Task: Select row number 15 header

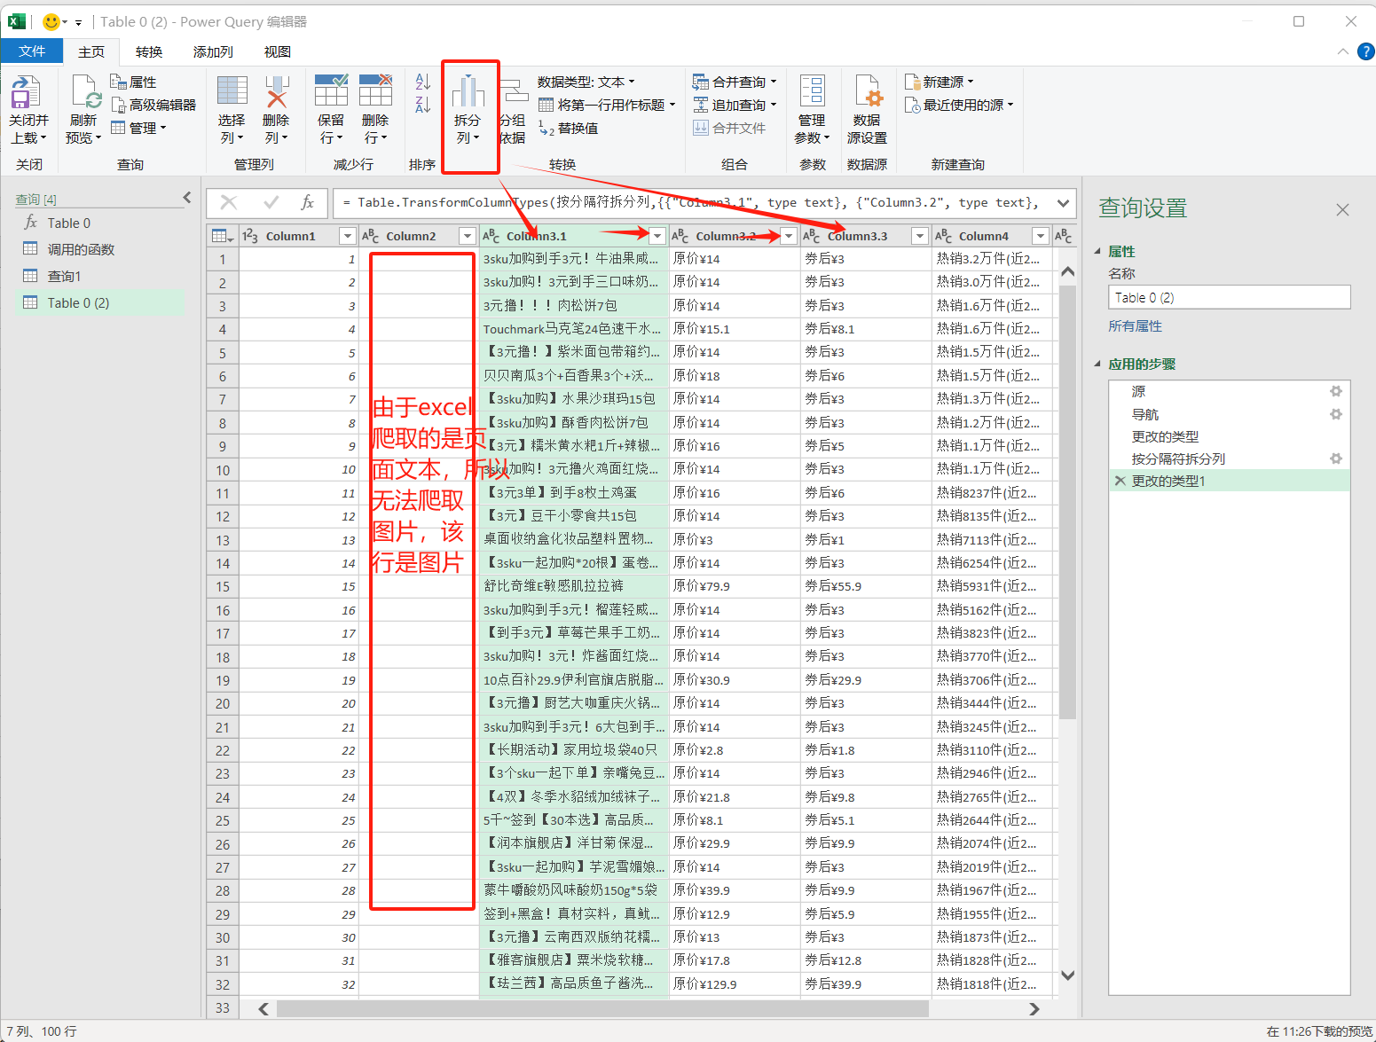Action: click(x=222, y=586)
